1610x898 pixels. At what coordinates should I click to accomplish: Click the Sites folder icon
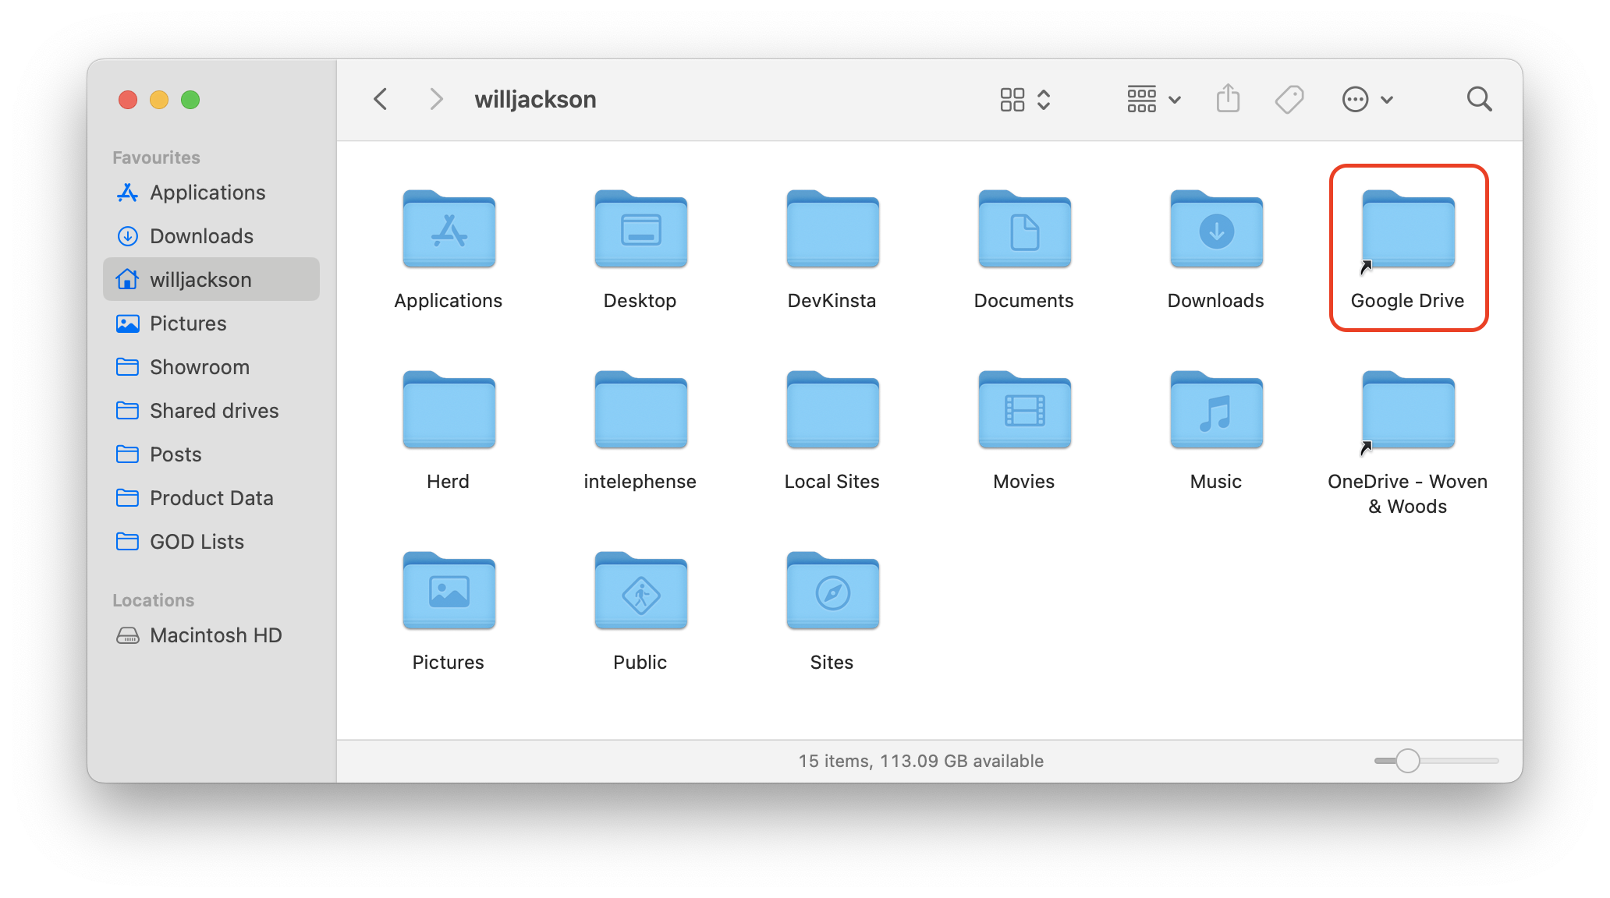[x=832, y=592]
